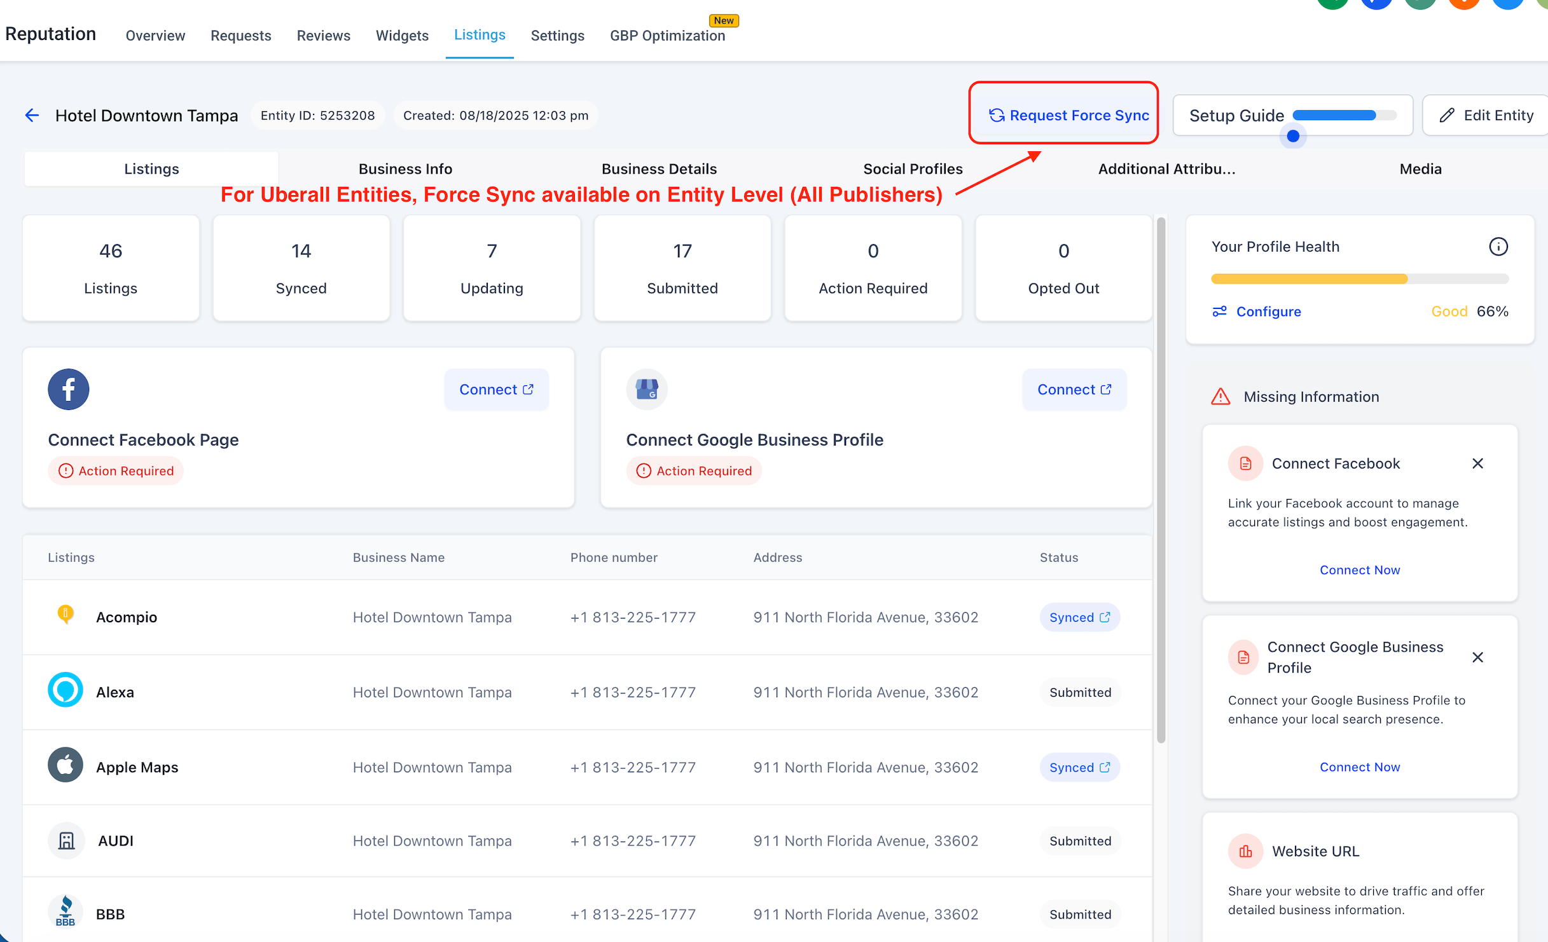Click the Alexa listing icon

66,691
